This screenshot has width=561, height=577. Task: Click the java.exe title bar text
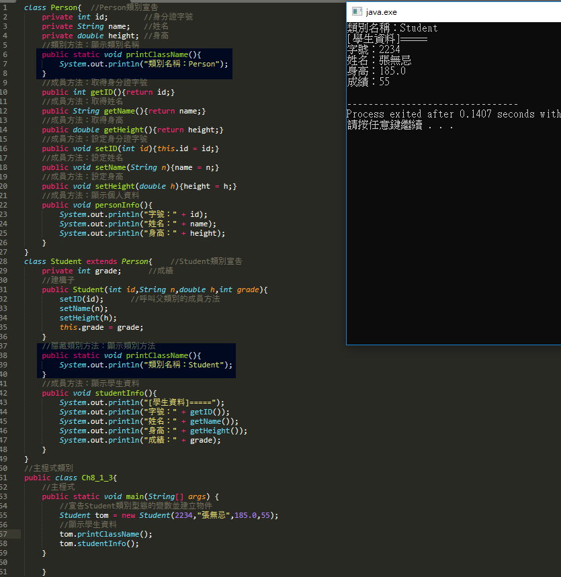pyautogui.click(x=382, y=11)
